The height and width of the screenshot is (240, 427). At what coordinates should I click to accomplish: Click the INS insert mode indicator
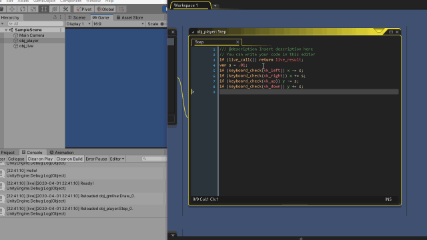[388, 199]
